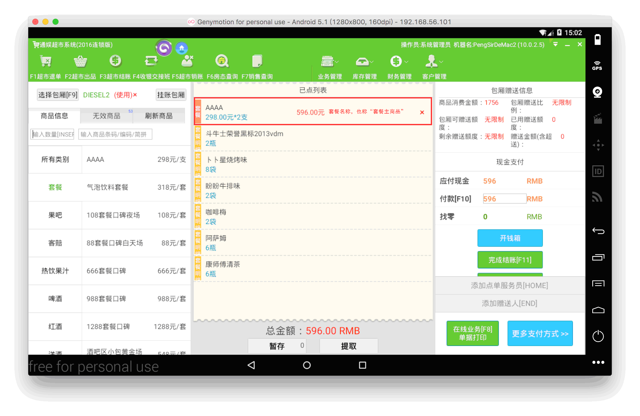Click 挂账包厢 button
Viewport: 640px width, 416px height.
pyautogui.click(x=171, y=95)
